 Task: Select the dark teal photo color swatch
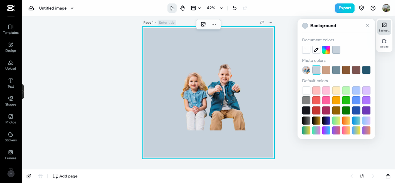[366, 70]
